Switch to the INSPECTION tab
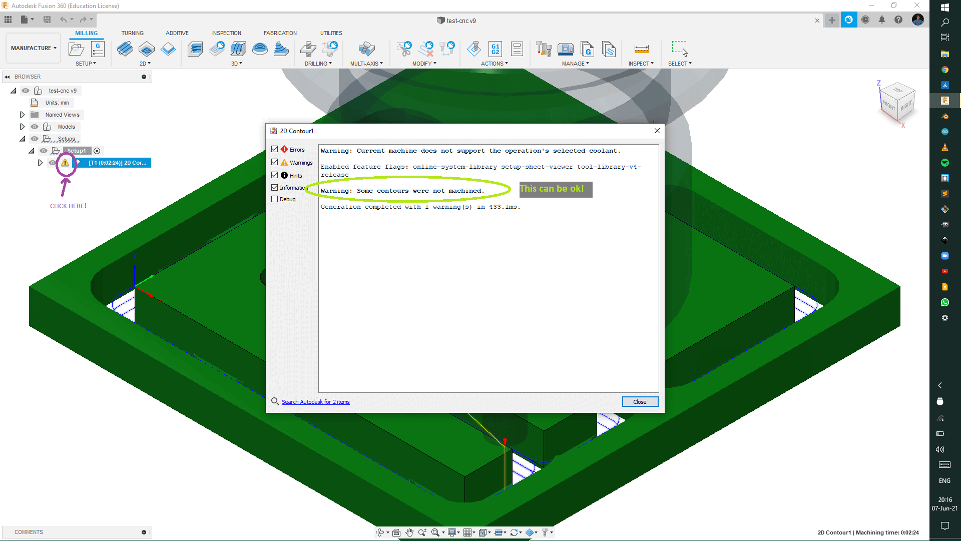Screen dimensions: 961x541 pos(226,33)
